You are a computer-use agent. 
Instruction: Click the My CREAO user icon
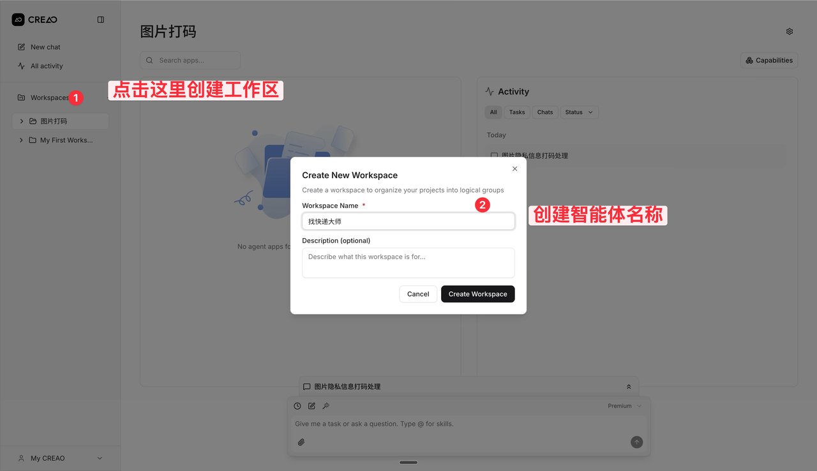click(x=22, y=458)
